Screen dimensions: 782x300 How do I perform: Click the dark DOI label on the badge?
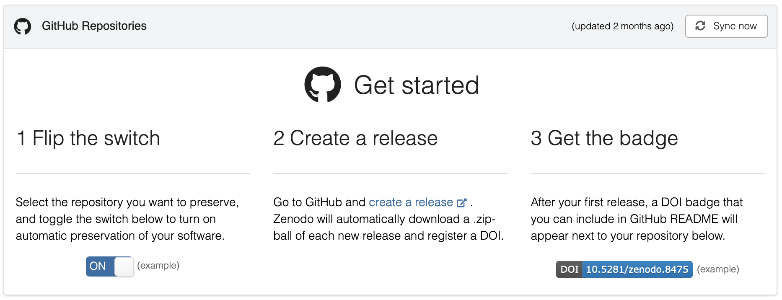click(569, 269)
